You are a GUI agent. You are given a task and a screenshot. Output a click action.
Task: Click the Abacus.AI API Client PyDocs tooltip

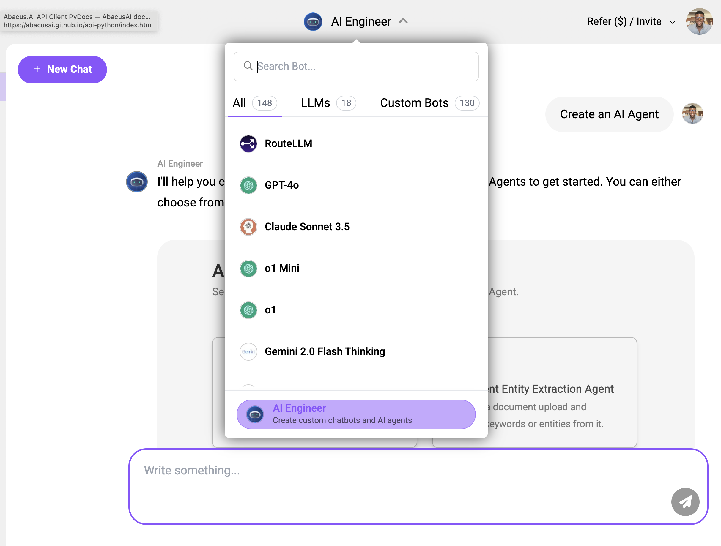coord(78,21)
